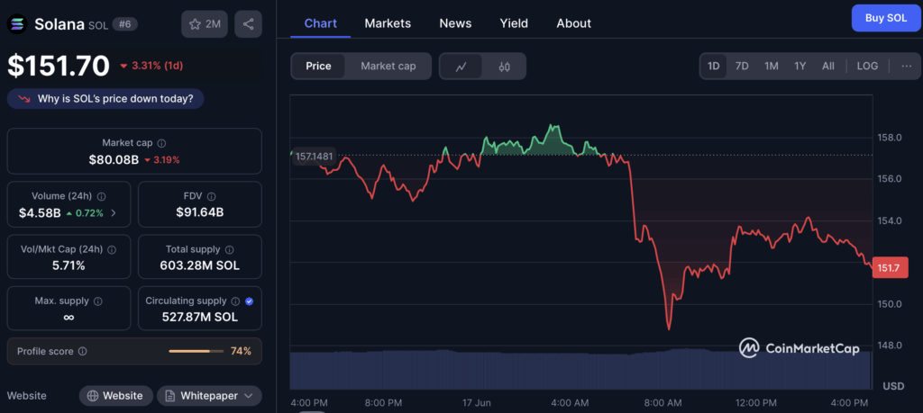Click the $4.58B volume value
923x413 pixels.
pyautogui.click(x=40, y=212)
